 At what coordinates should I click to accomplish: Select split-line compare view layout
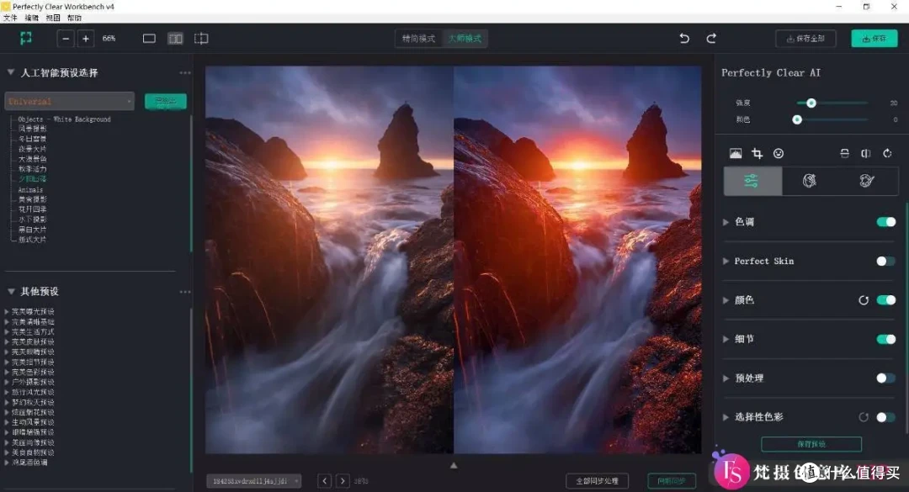(x=201, y=38)
